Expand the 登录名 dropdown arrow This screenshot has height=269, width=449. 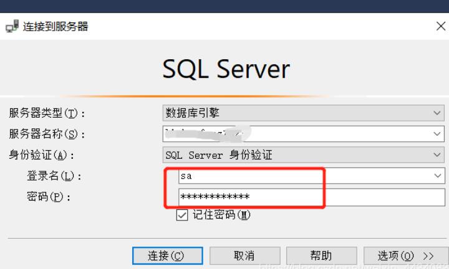[x=437, y=176]
